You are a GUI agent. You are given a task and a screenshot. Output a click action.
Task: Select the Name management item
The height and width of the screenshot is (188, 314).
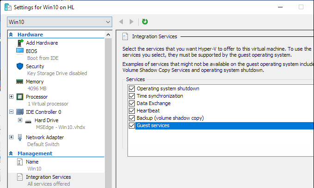32,162
